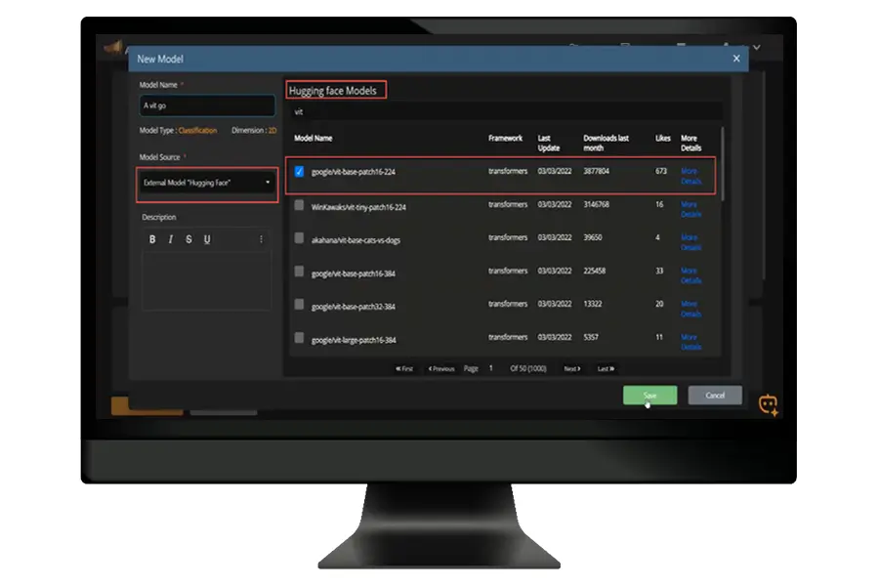Click model name google/vit-base-patch32-384
The height and width of the screenshot is (586, 879).
tap(354, 307)
